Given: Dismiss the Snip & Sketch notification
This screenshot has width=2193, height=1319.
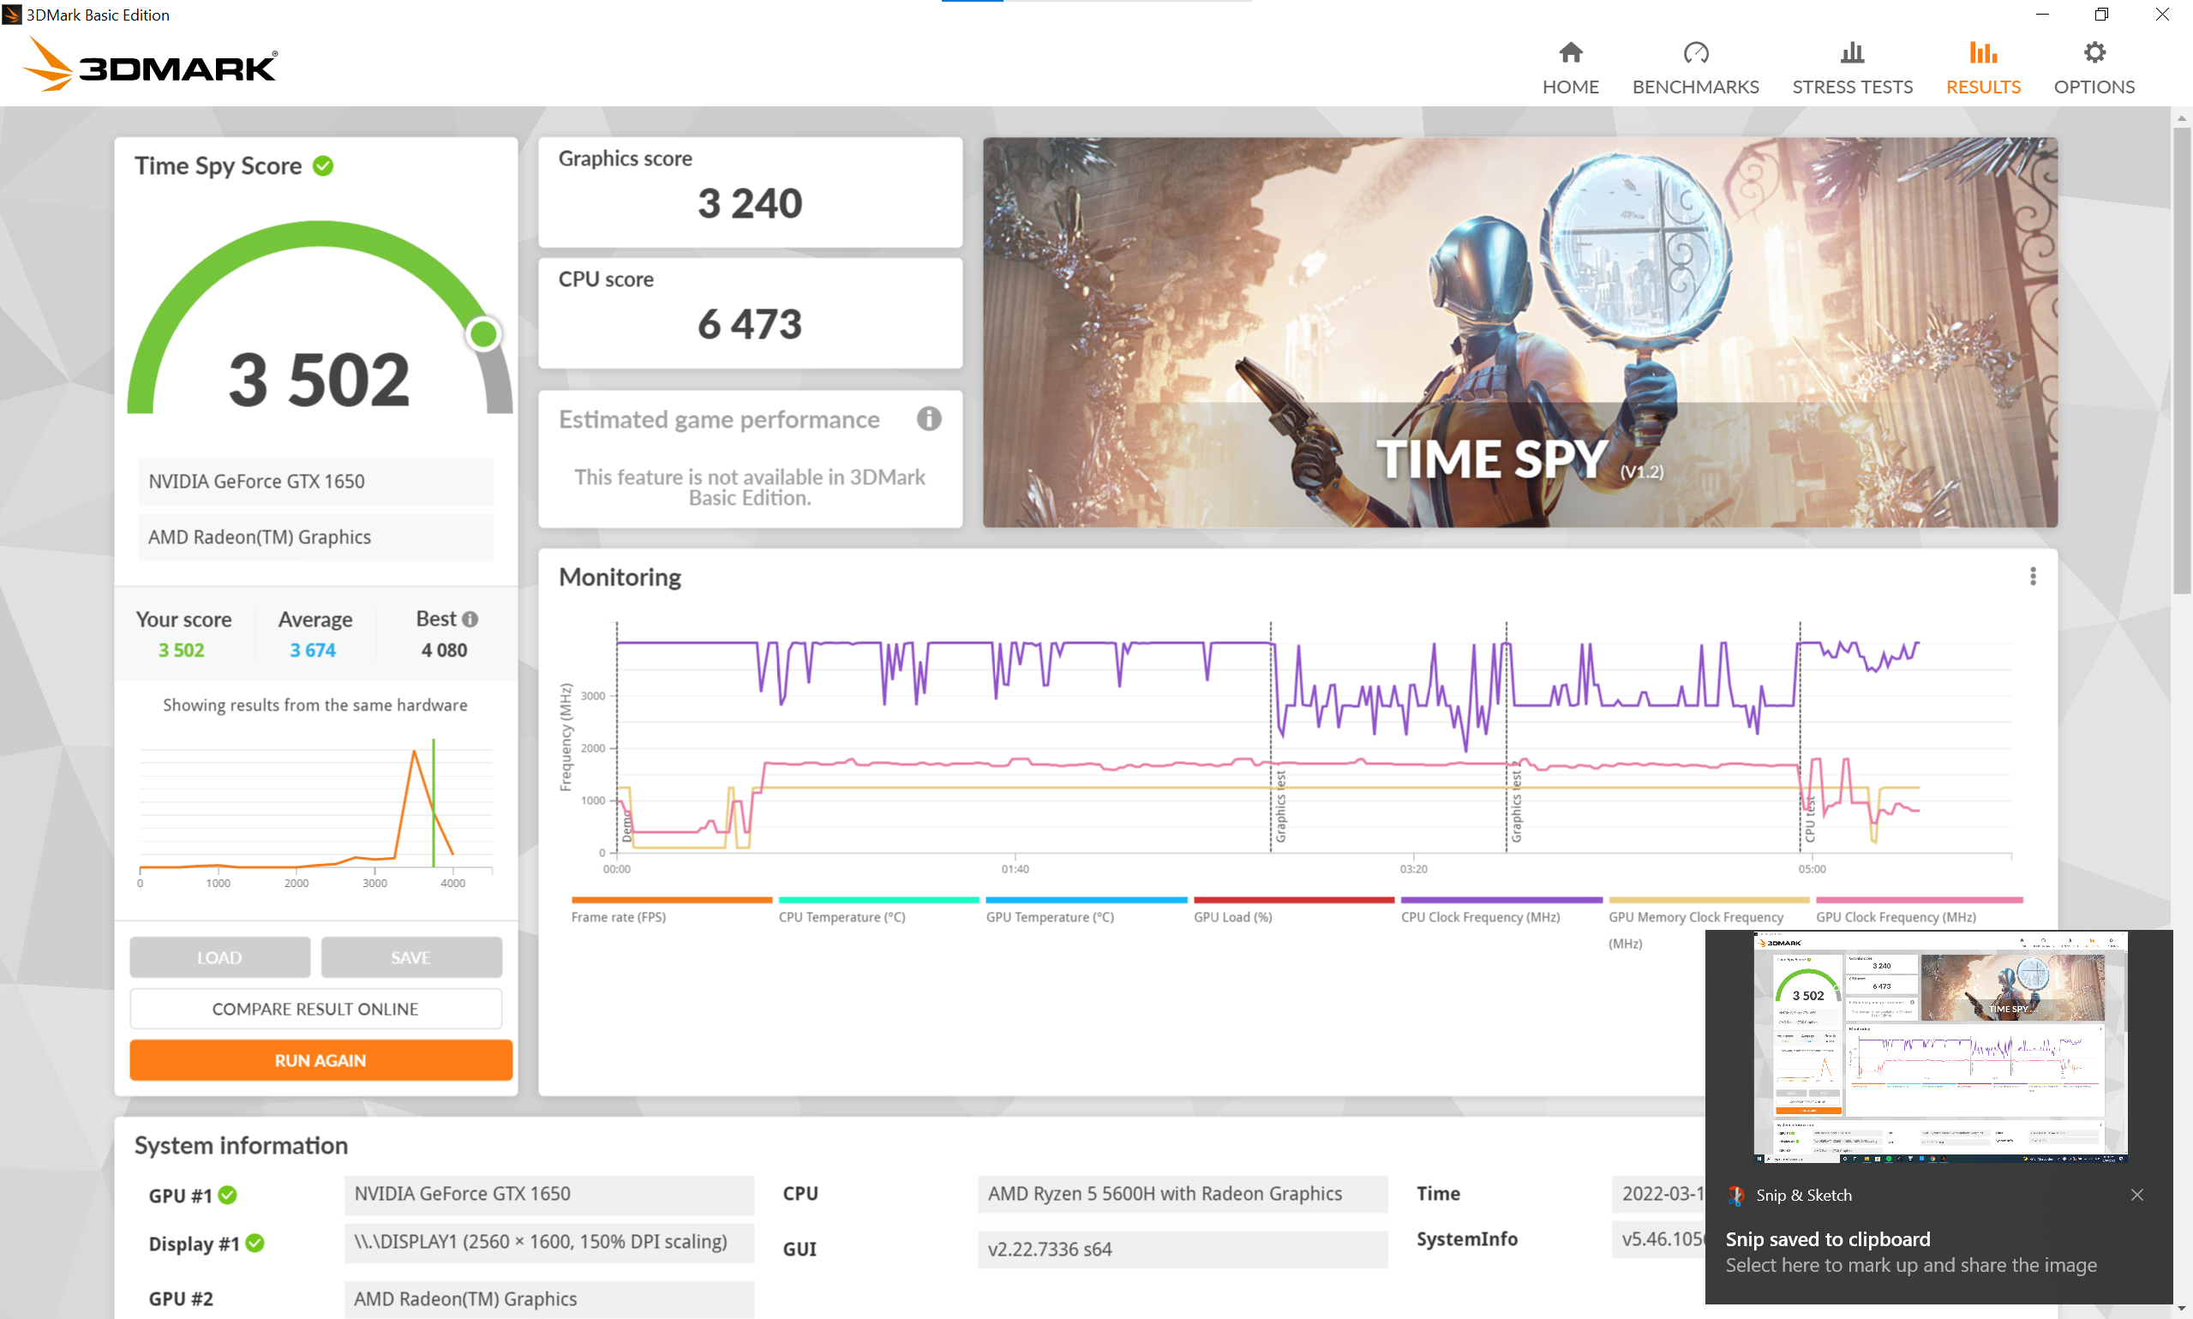Looking at the screenshot, I should tap(2136, 1196).
